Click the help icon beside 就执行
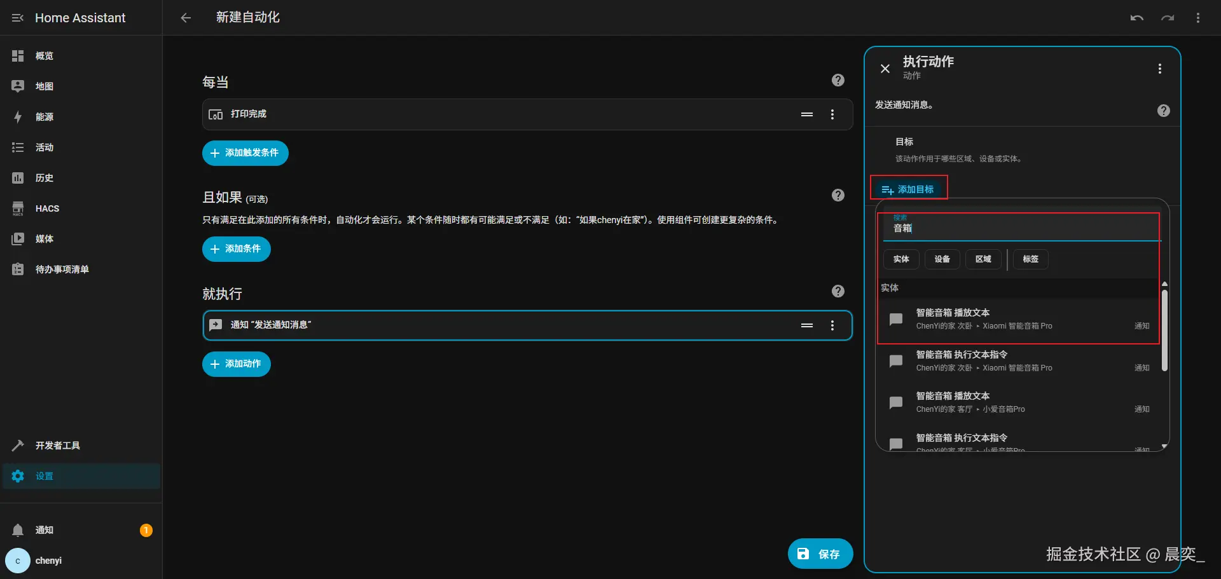 tap(838, 291)
